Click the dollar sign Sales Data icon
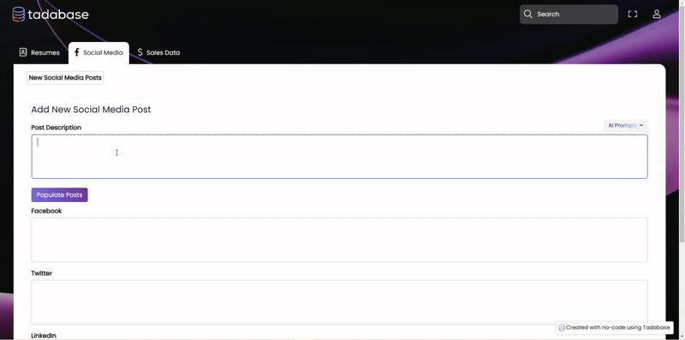Viewport: 685px width, 340px height. click(x=140, y=52)
